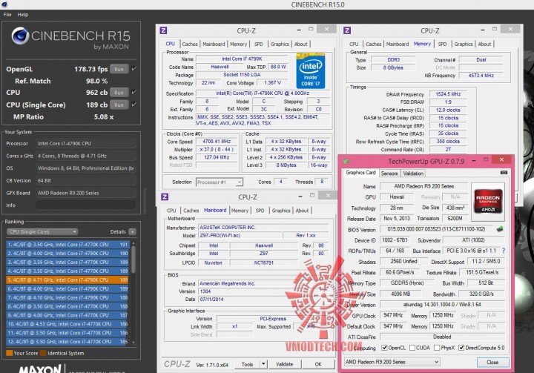Select SPD tab in CPU-Z Memory window
534x373 pixels.
click(442, 44)
